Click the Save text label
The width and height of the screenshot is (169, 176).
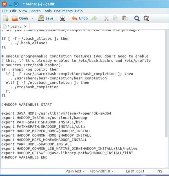[49, 18]
